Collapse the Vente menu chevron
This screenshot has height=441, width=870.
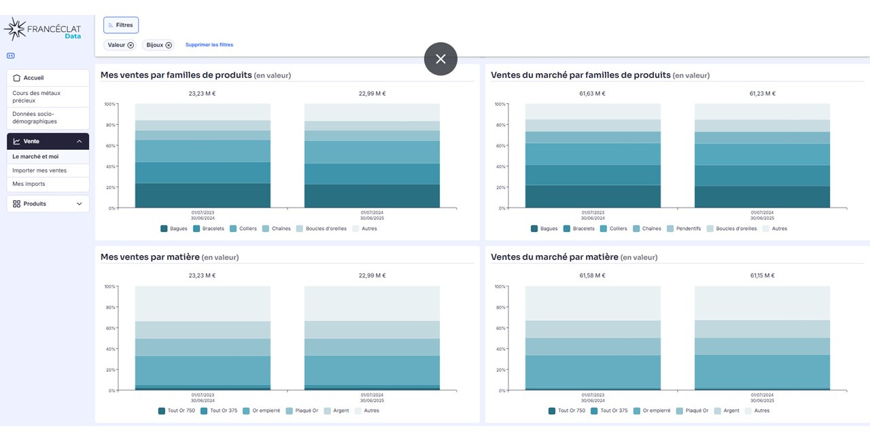[79, 141]
